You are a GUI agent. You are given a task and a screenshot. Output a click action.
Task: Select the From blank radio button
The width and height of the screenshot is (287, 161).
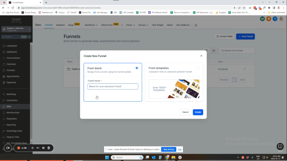click(137, 68)
